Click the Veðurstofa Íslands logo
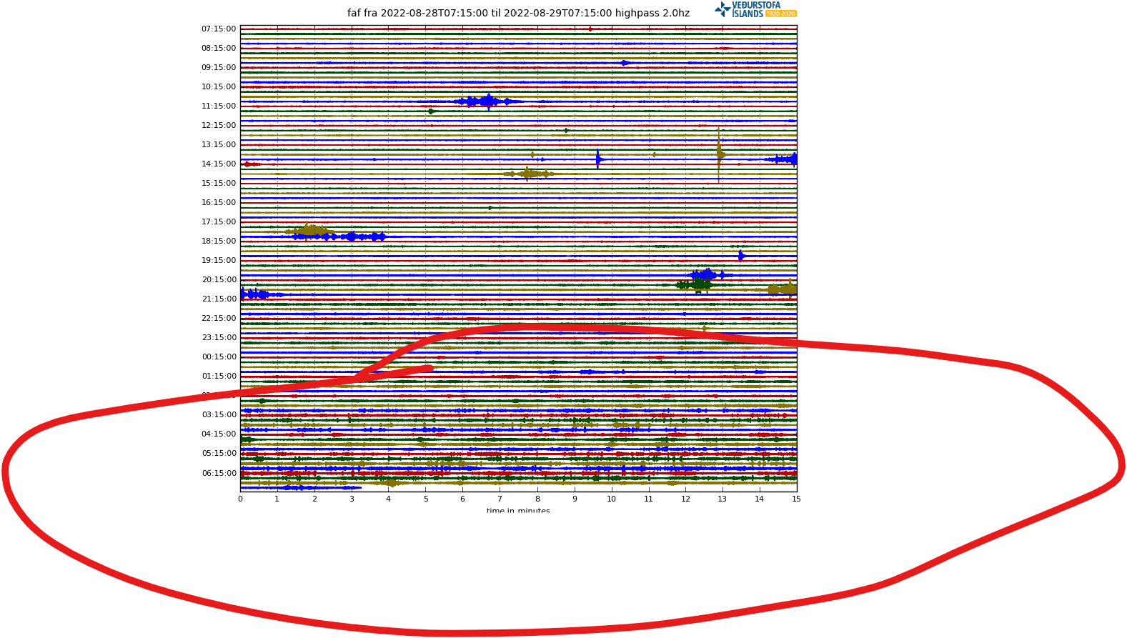This screenshot has height=638, width=1127. 755,9
